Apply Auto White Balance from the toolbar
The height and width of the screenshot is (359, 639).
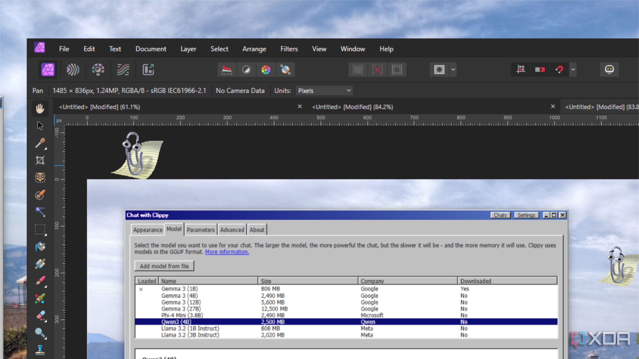point(285,69)
